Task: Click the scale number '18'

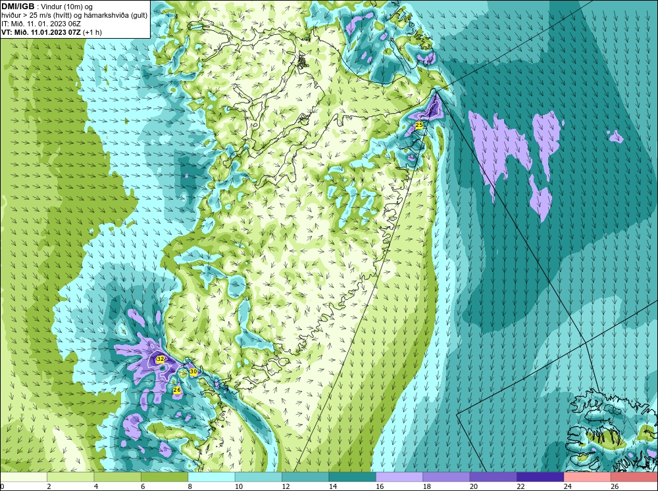Action: click(x=427, y=486)
